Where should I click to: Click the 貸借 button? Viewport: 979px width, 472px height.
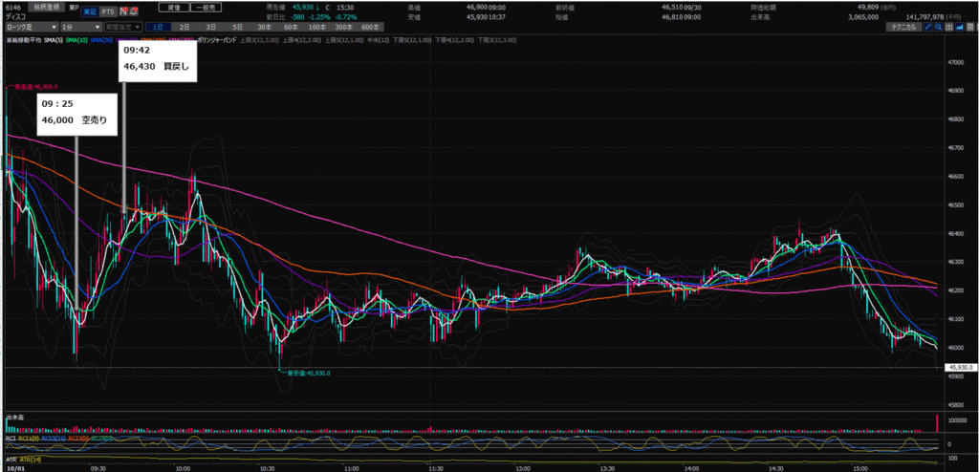click(x=175, y=6)
